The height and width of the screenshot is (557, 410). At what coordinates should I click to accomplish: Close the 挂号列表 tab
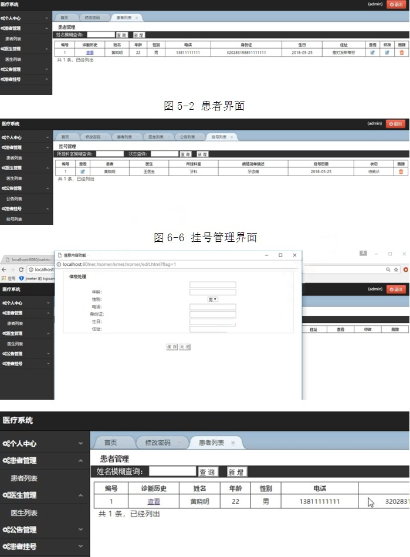click(232, 137)
